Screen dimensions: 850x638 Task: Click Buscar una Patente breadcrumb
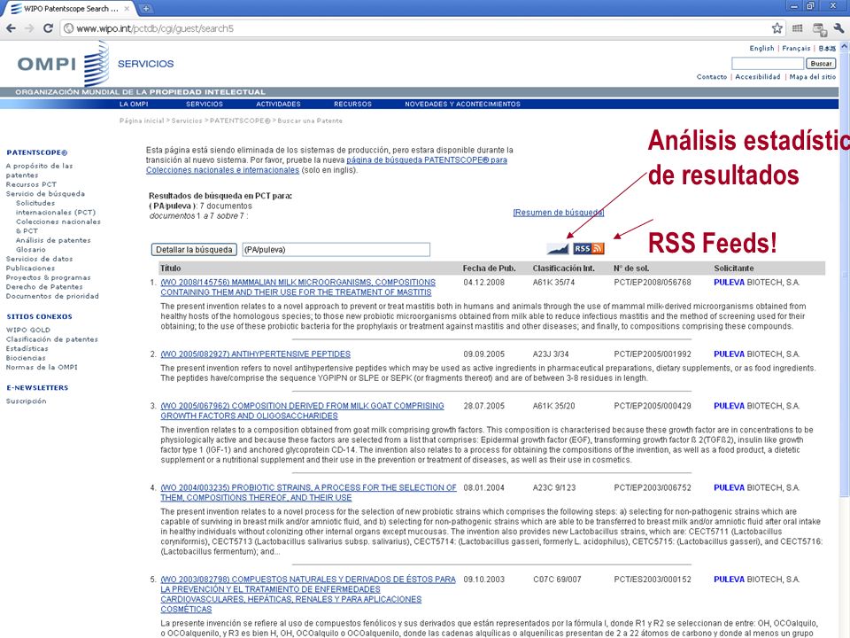[310, 121]
